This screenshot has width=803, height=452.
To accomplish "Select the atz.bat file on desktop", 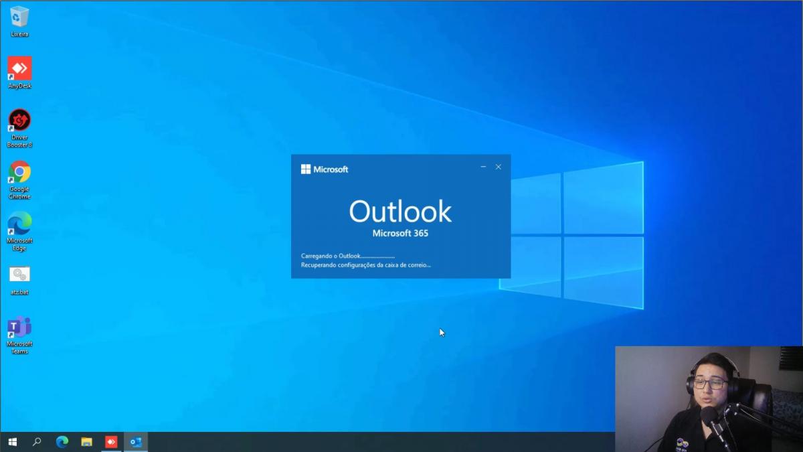I will point(19,280).
